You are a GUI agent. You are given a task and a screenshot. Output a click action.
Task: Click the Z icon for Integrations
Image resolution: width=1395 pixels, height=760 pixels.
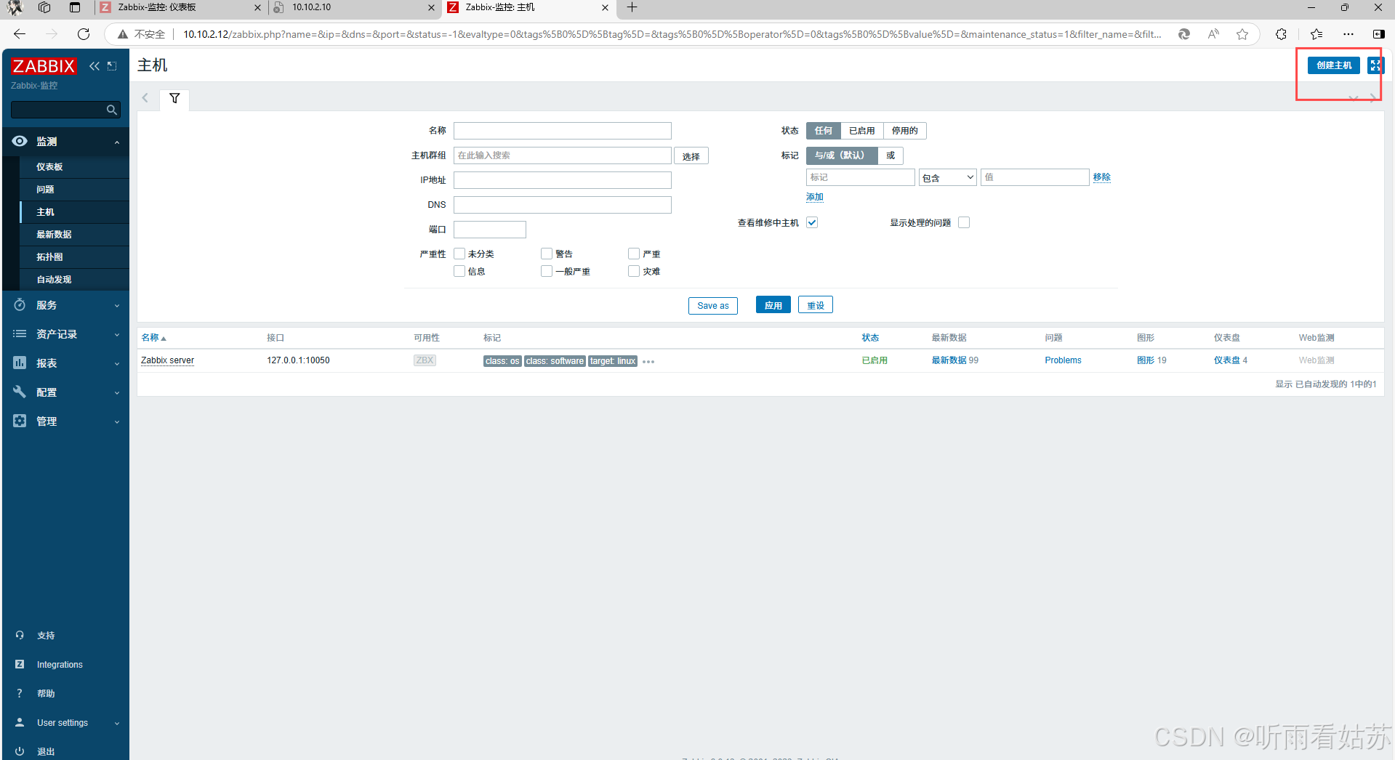tap(20, 664)
